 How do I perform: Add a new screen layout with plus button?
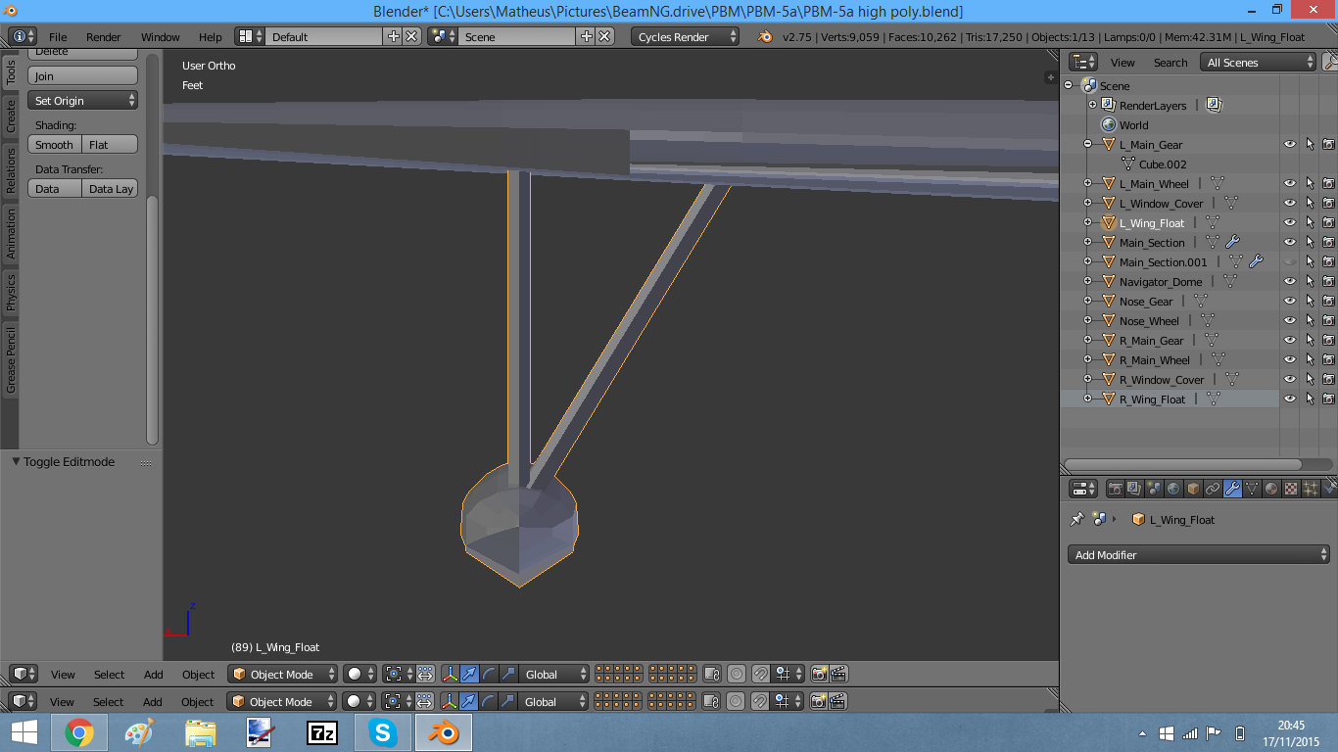coord(394,36)
